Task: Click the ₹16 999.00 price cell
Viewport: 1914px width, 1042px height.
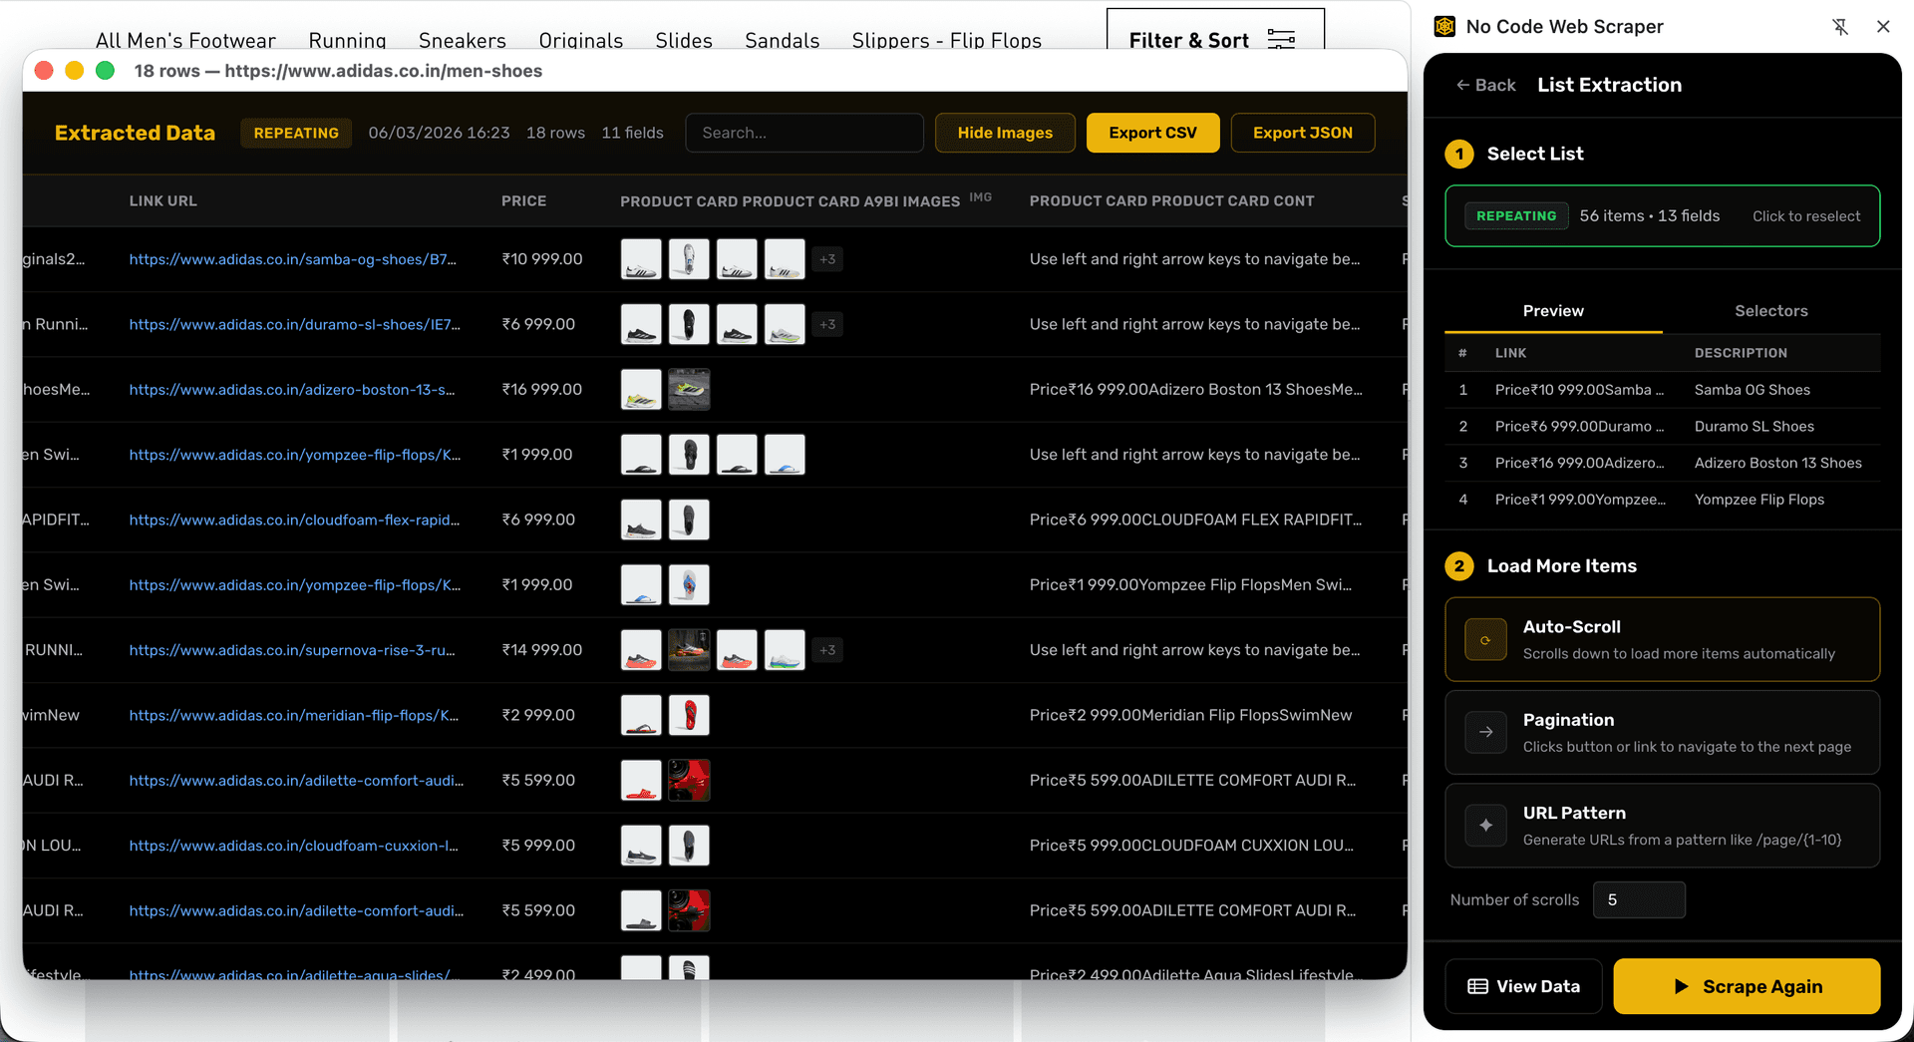Action: pos(541,390)
